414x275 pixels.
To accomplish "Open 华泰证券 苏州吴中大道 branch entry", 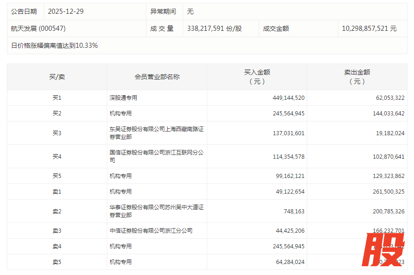I will (156, 211).
